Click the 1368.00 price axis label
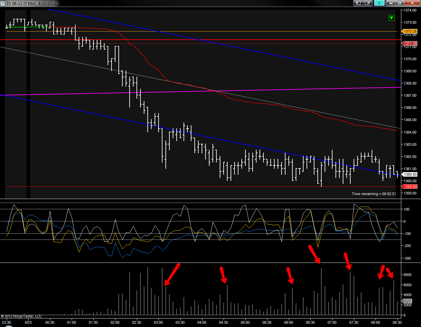This screenshot has height=327, width=421. pos(410,83)
